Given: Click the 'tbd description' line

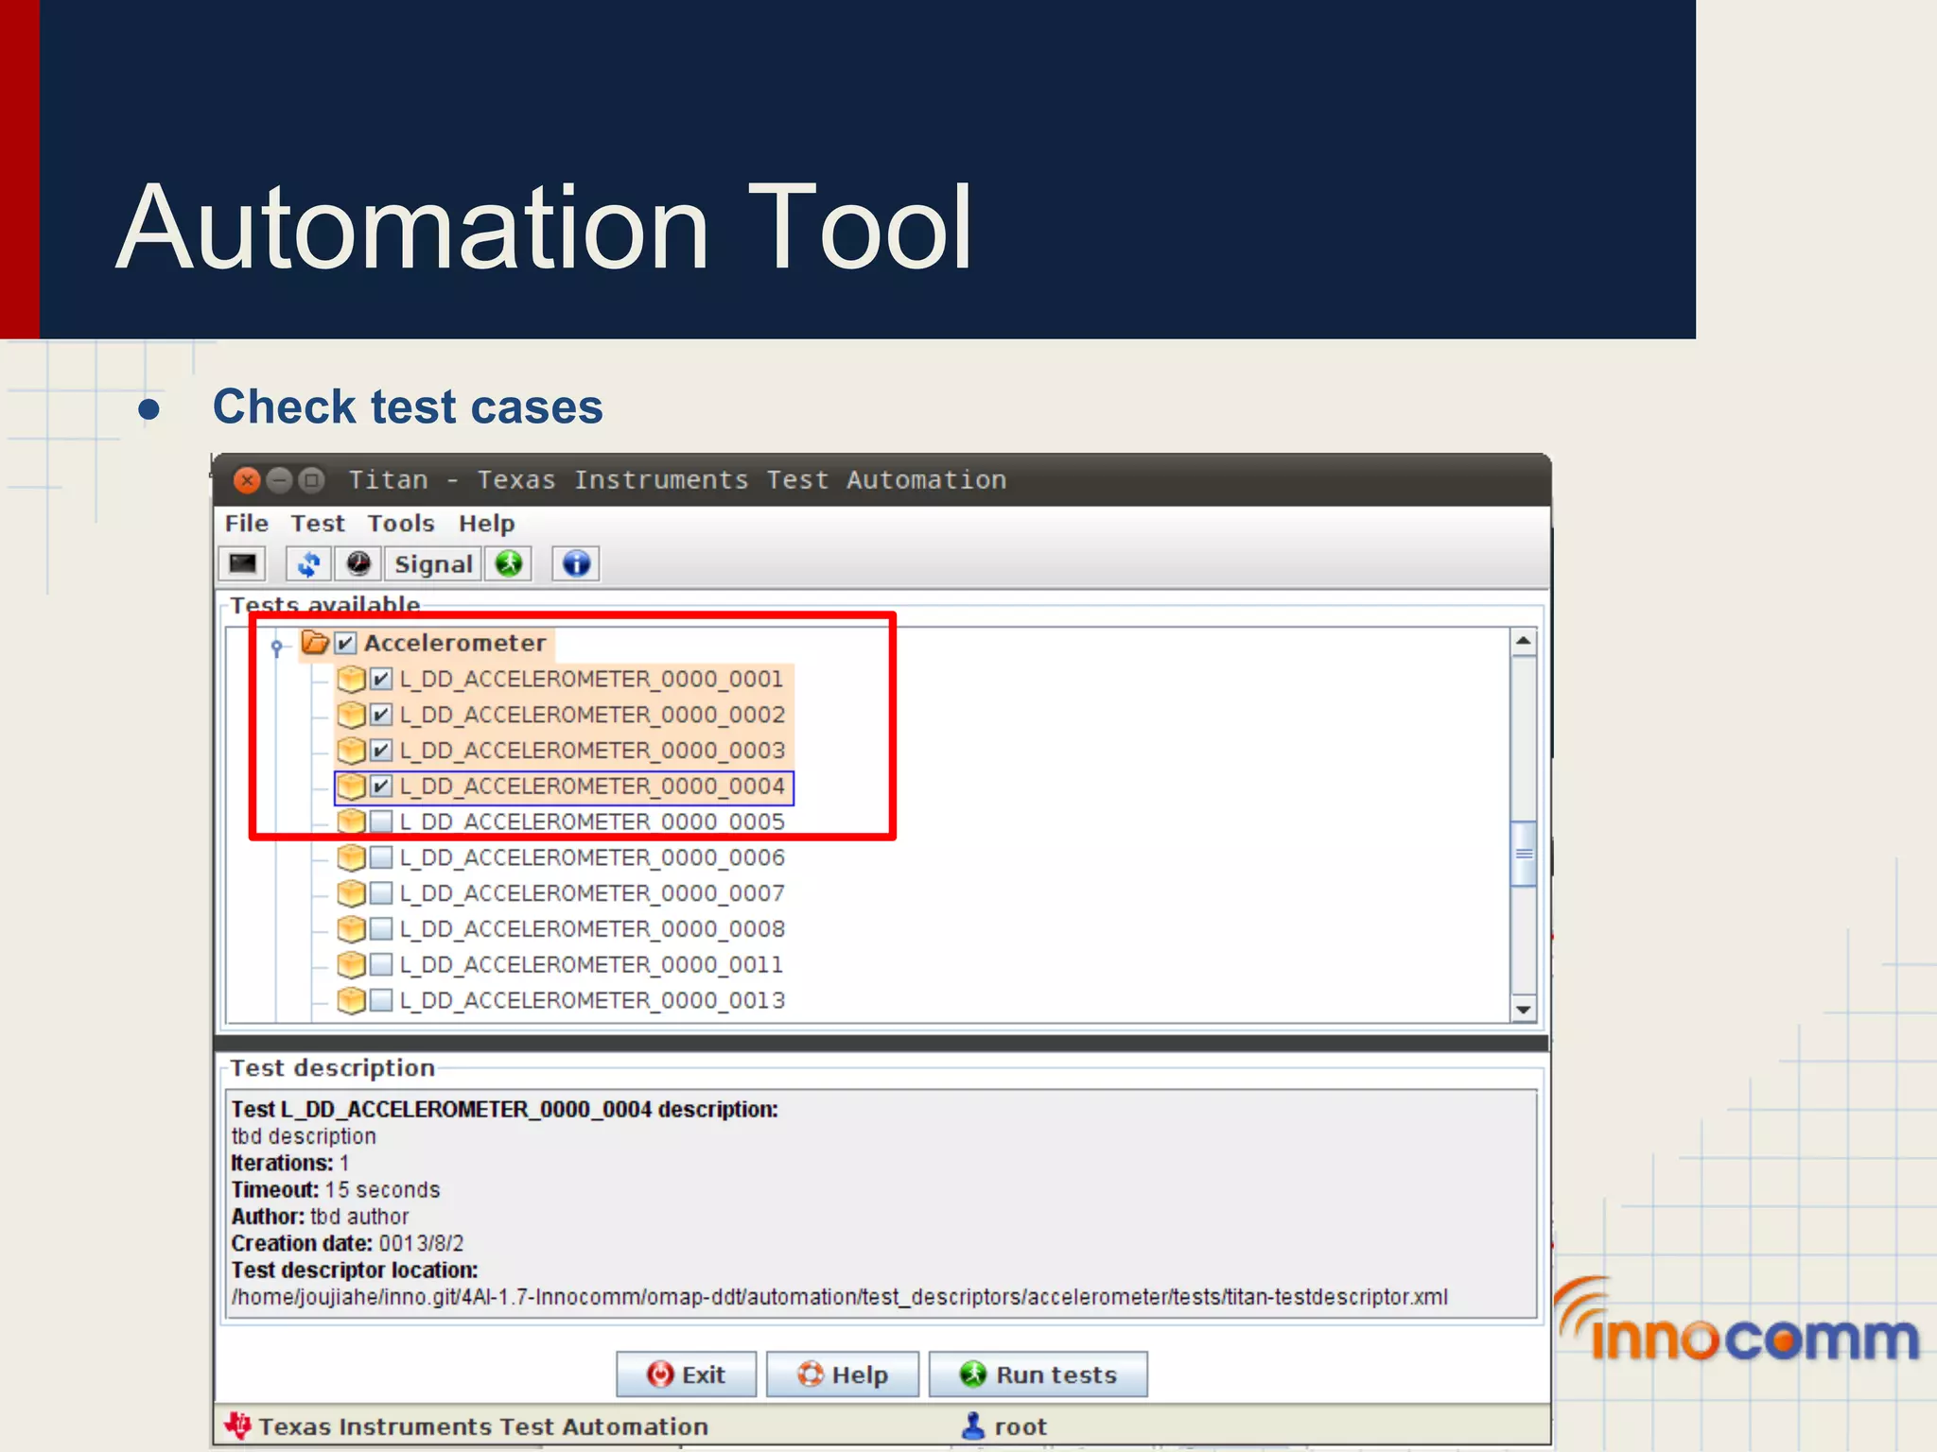Looking at the screenshot, I should pos(304,1136).
